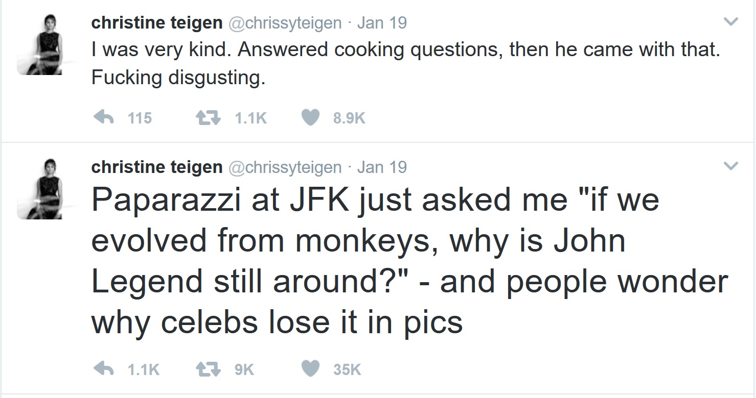
Task: Click the reply arrow on the Paparazzi tweet
Action: [104, 369]
